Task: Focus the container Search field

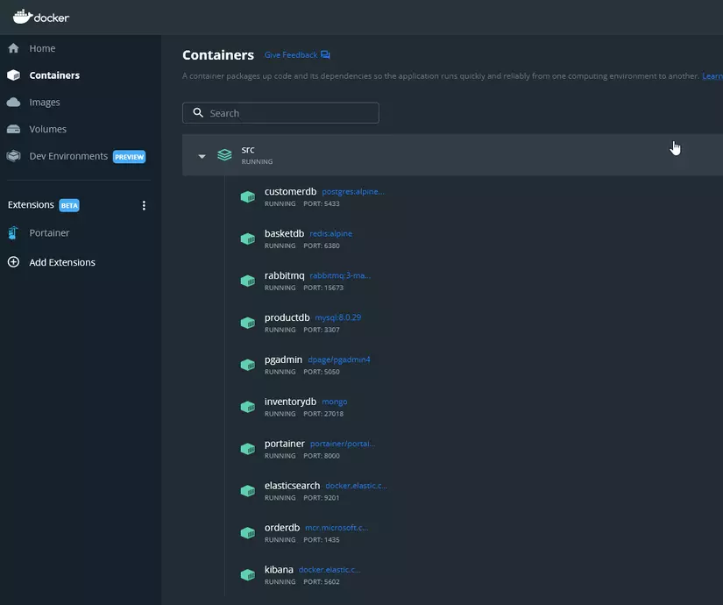Action: [x=280, y=112]
